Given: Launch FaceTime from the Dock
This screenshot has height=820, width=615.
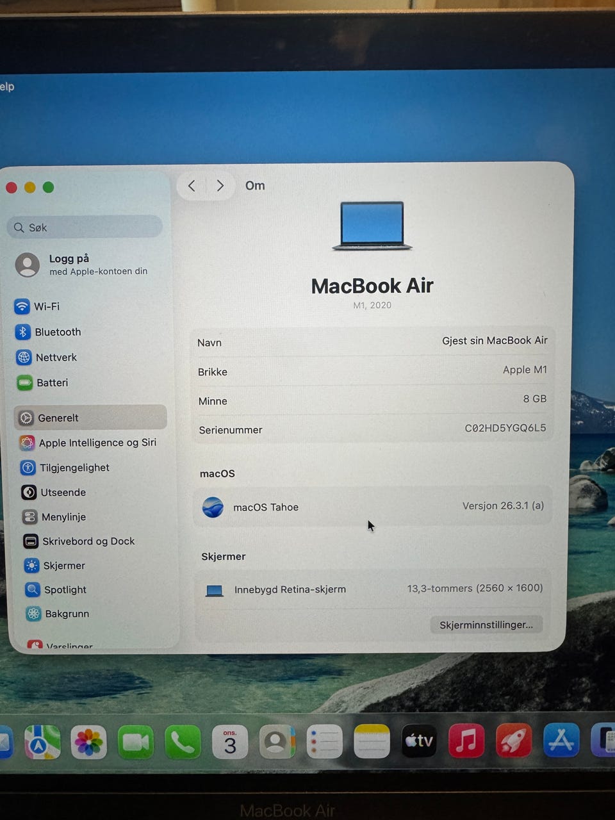Looking at the screenshot, I should coord(135,742).
